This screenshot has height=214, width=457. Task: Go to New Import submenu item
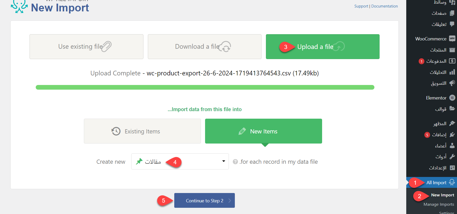(x=443, y=195)
